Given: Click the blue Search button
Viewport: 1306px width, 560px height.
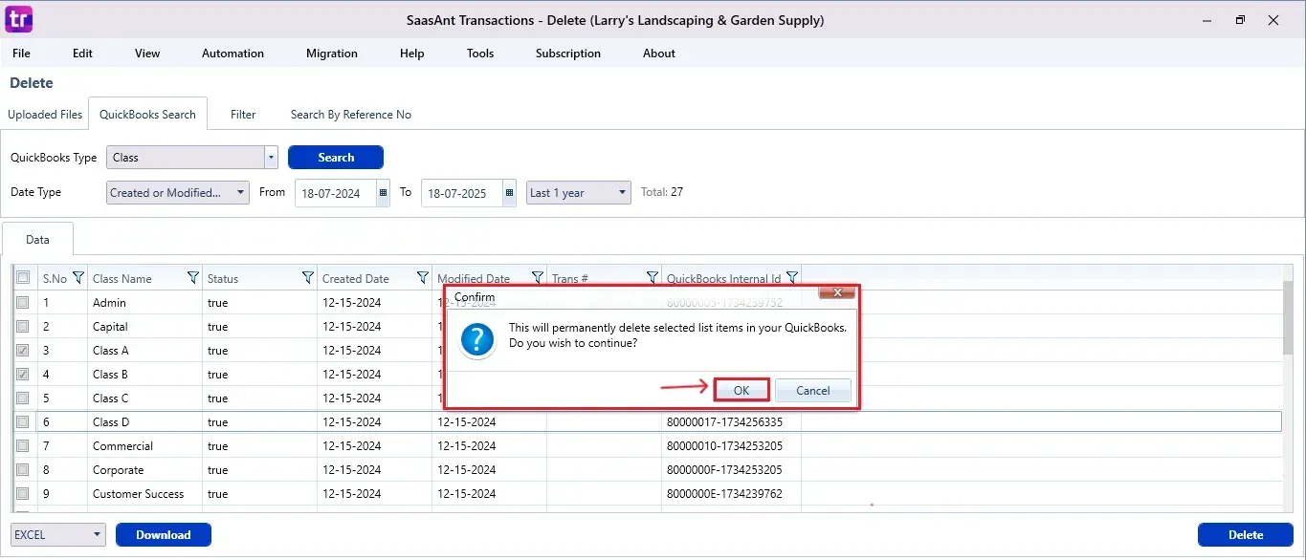Looking at the screenshot, I should pyautogui.click(x=336, y=158).
